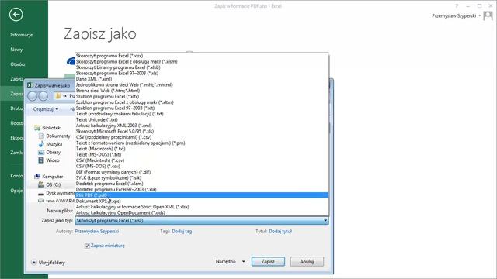Choose Skoroszyt Microsoft Excel 5.0/95 (*.xls)
The image size is (497, 279).
202,131
